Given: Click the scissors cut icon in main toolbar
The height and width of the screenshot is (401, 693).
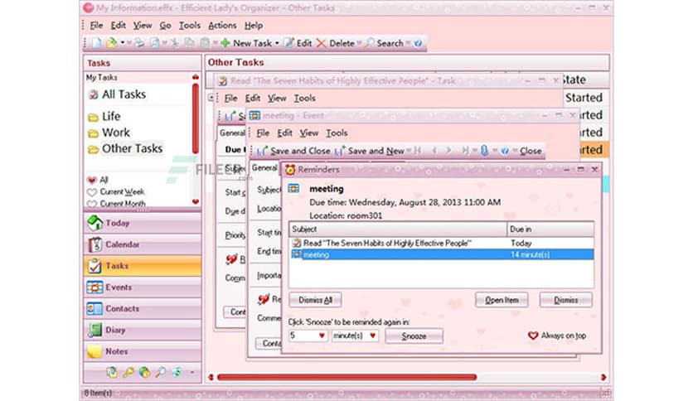Looking at the screenshot, I should [x=175, y=43].
